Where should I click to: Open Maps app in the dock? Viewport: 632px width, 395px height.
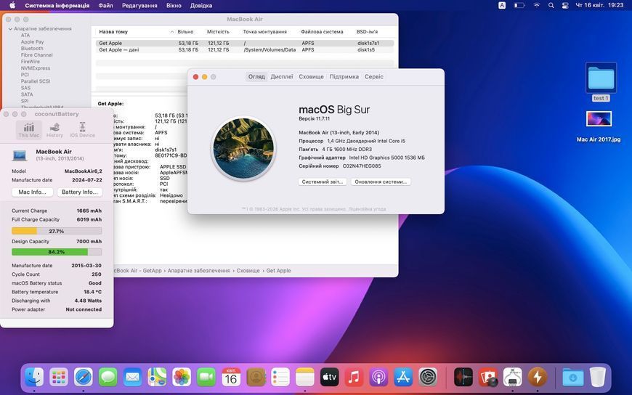157,378
